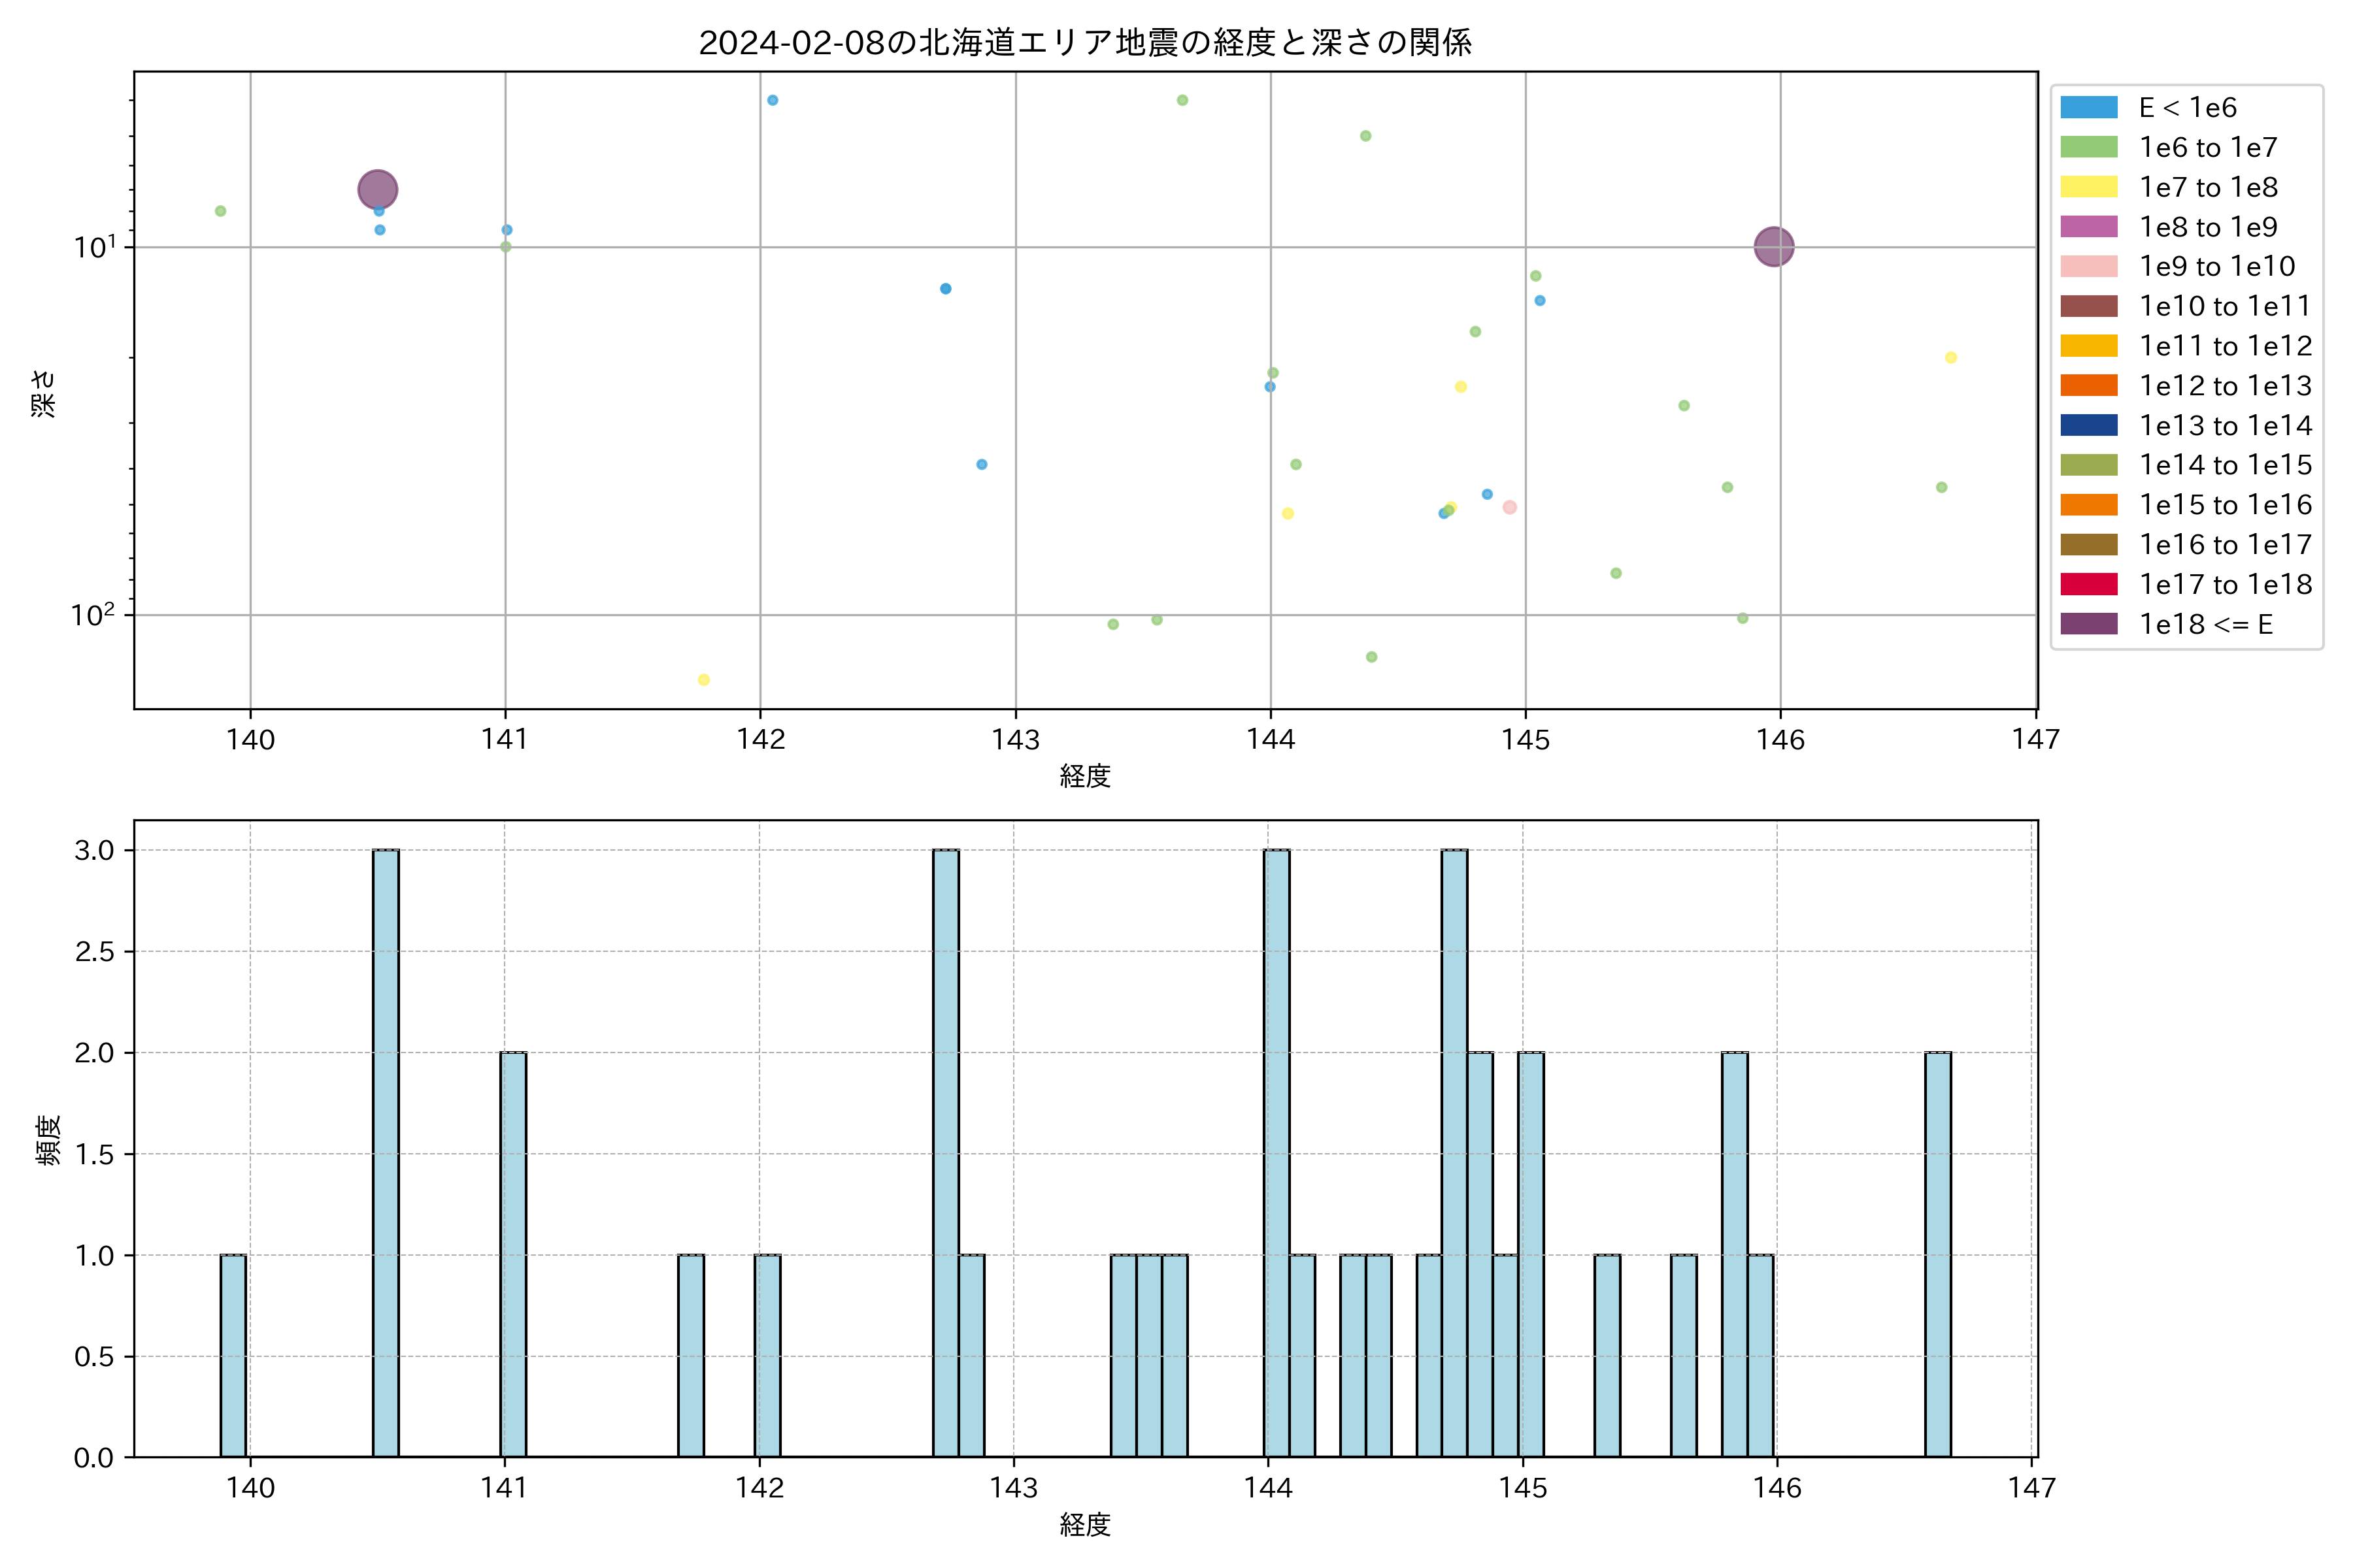Click the pink scatter point near longitude 145
Viewport: 2353px width, 1568px height.
pos(1510,508)
